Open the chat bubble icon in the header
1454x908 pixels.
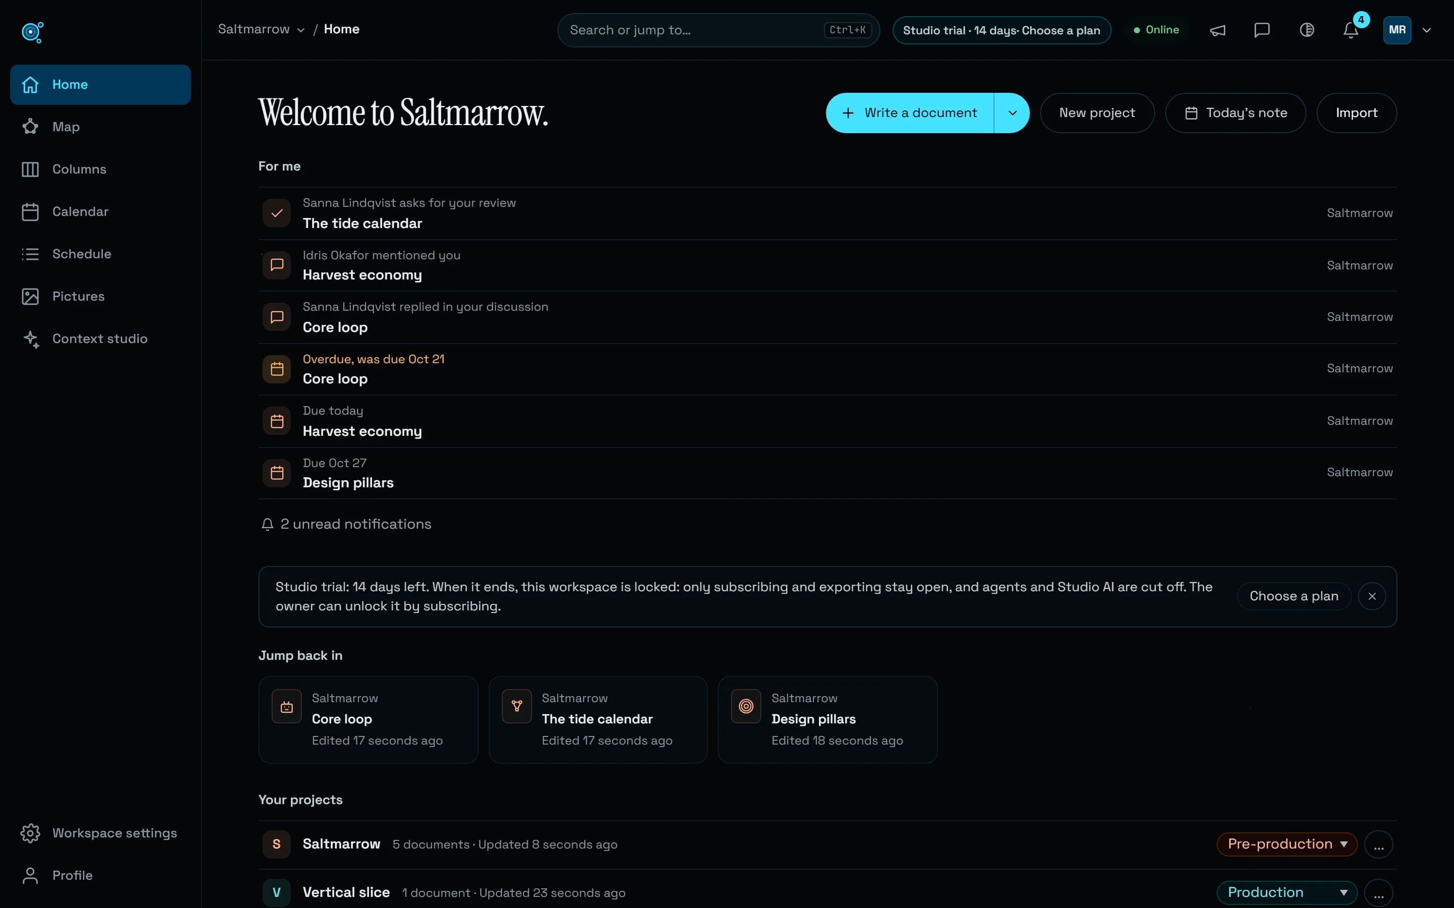pyautogui.click(x=1262, y=30)
